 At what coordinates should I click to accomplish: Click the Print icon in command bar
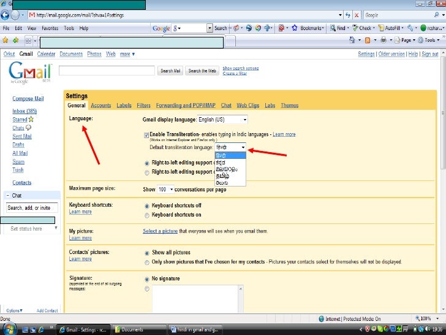tap(384, 40)
